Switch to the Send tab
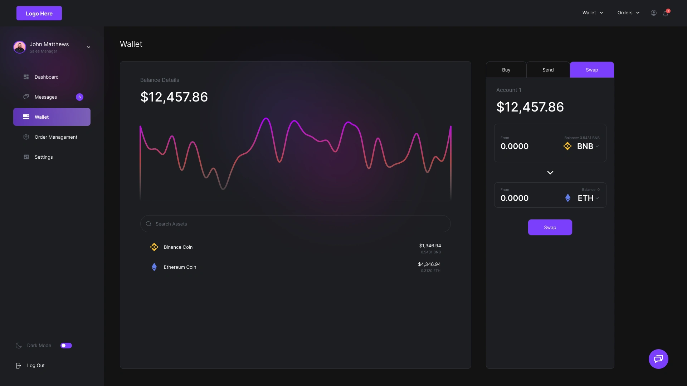Image resolution: width=687 pixels, height=386 pixels. coord(548,70)
